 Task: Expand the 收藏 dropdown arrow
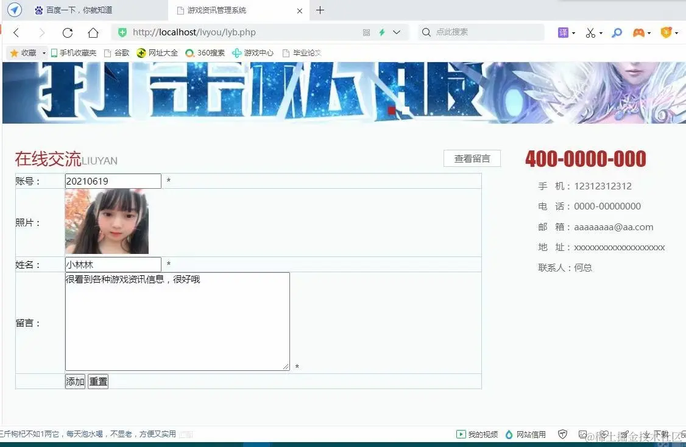tap(44, 54)
